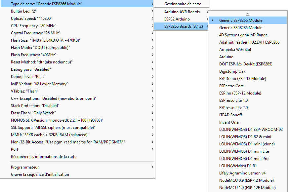Open Non-32-Bit Access setting
The height and width of the screenshot is (192, 289).
pyautogui.click(x=77, y=142)
